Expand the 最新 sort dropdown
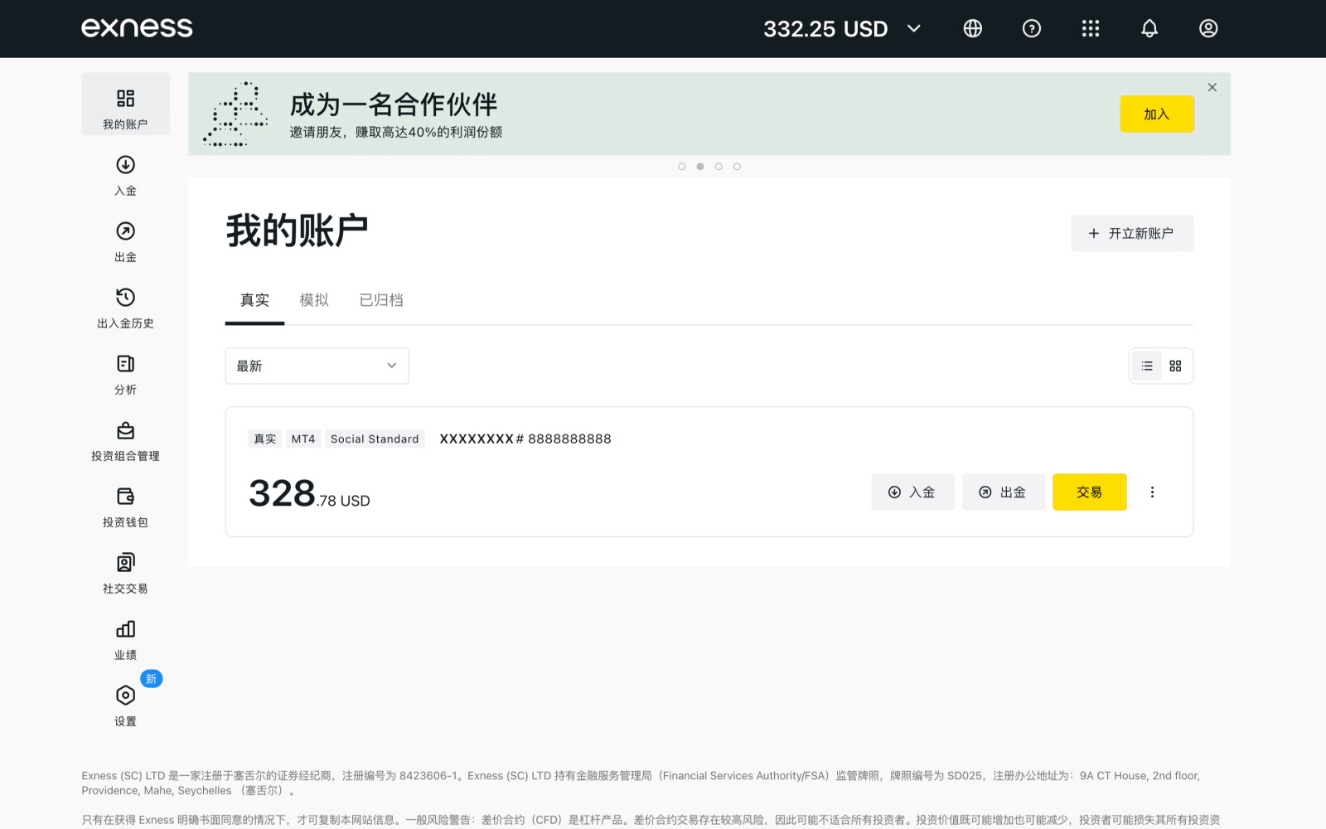This screenshot has width=1326, height=829. 317,366
